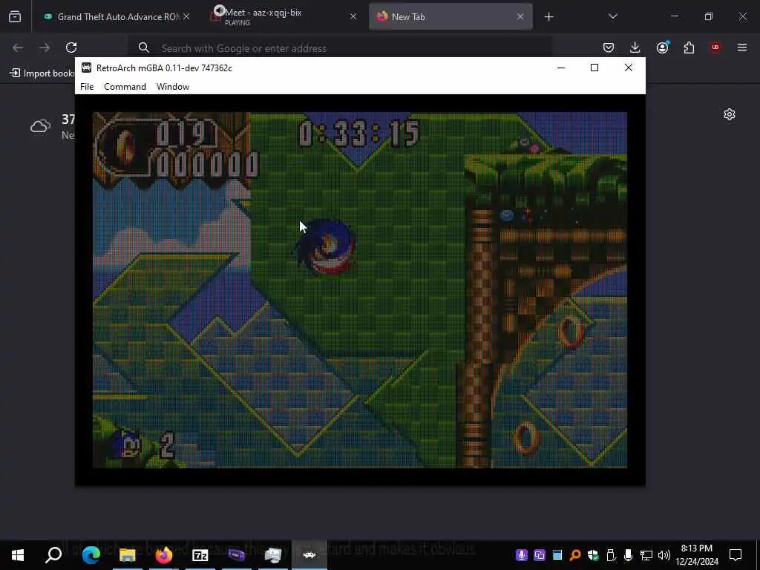Close the Meet tab
Image resolution: width=760 pixels, height=570 pixels.
(x=353, y=17)
